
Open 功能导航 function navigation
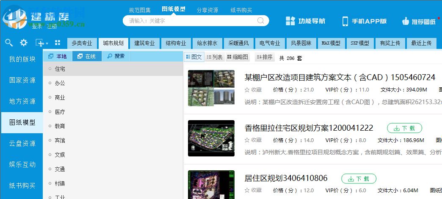point(305,21)
